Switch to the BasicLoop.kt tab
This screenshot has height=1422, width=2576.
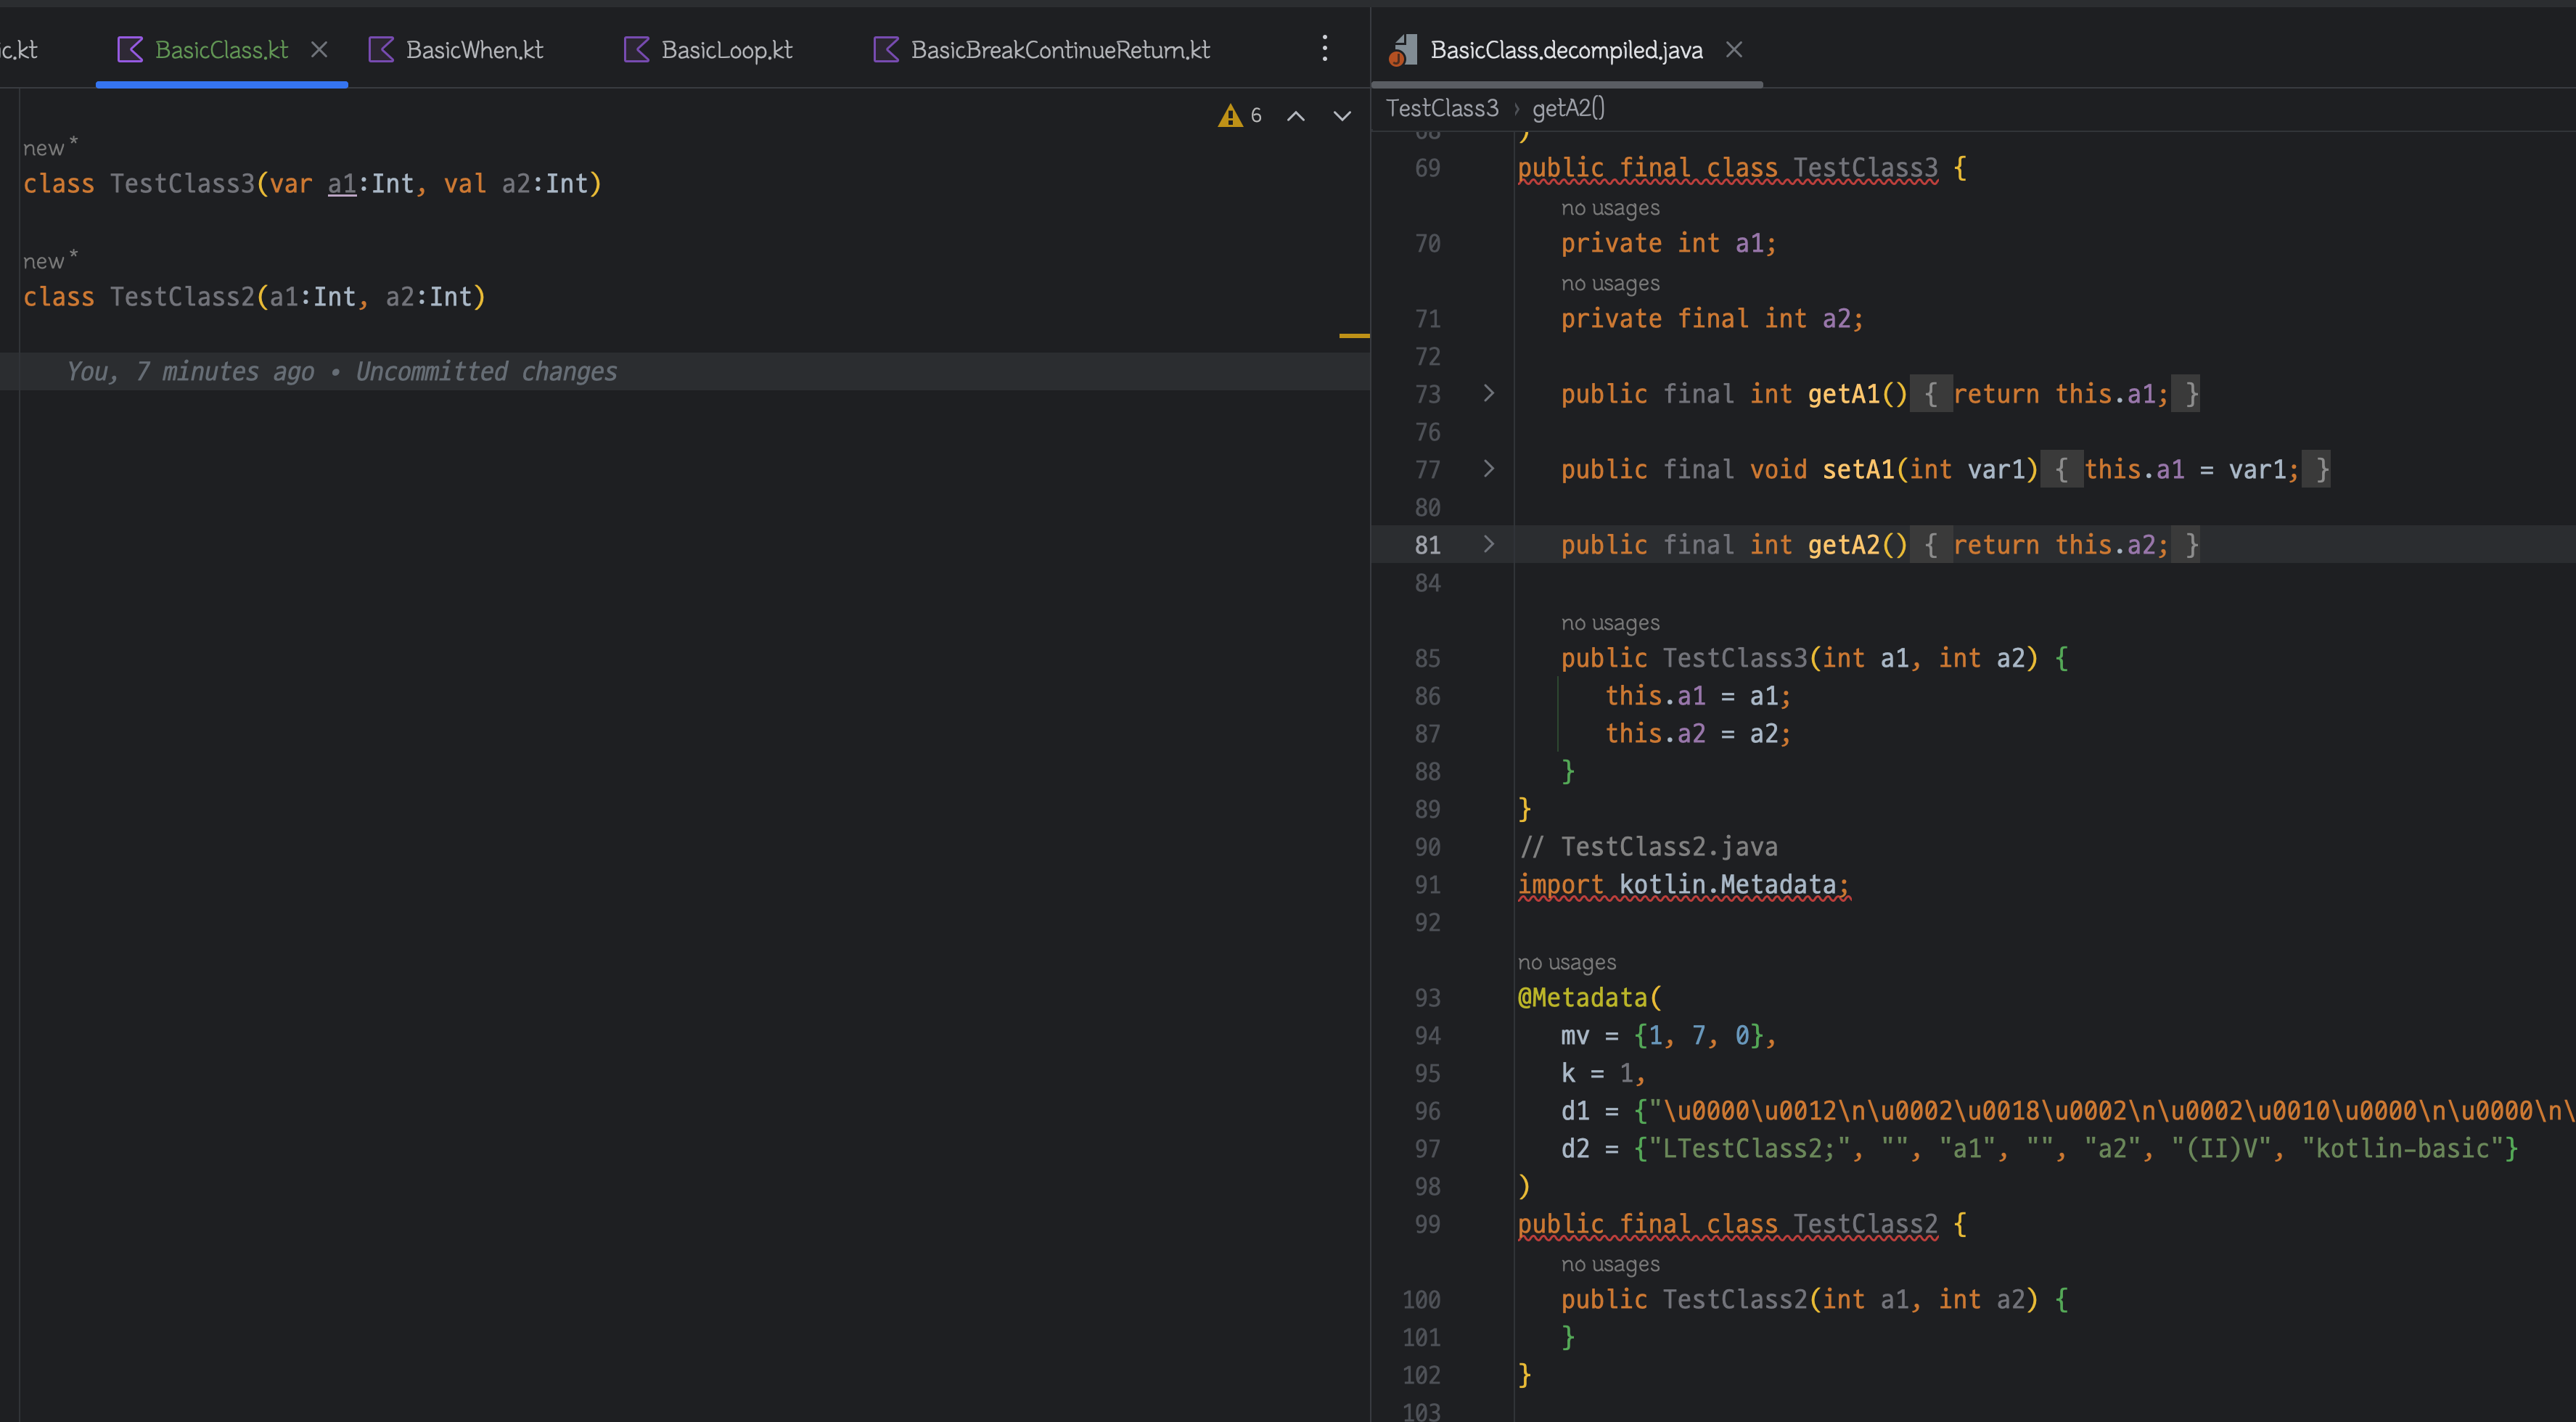[726, 50]
